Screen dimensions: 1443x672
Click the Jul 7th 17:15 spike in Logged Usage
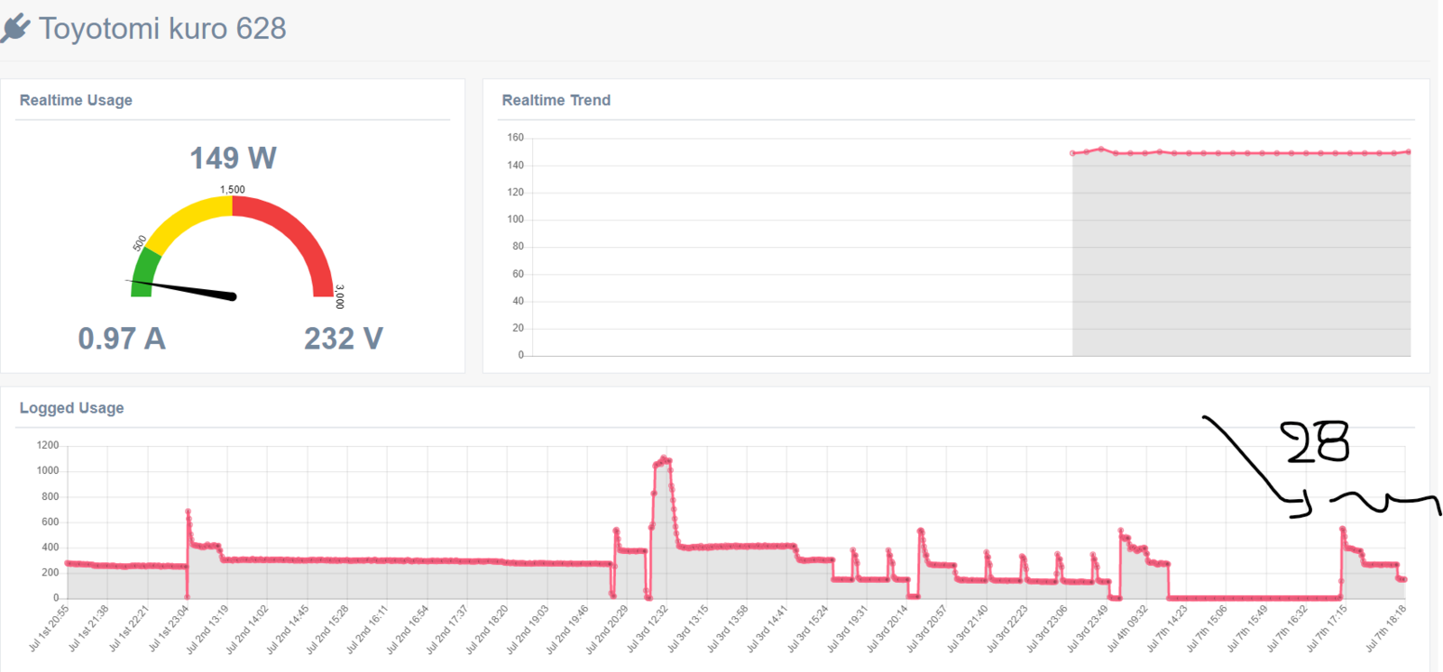tap(1343, 529)
